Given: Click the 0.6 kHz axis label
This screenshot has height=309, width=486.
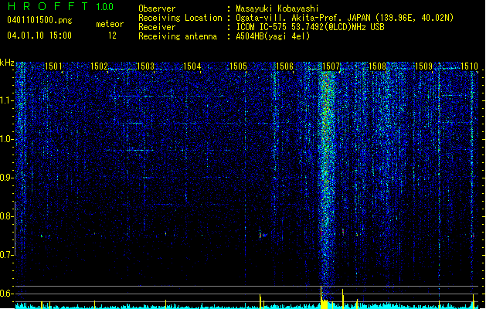Looking at the screenshot, I should (x=7, y=294).
